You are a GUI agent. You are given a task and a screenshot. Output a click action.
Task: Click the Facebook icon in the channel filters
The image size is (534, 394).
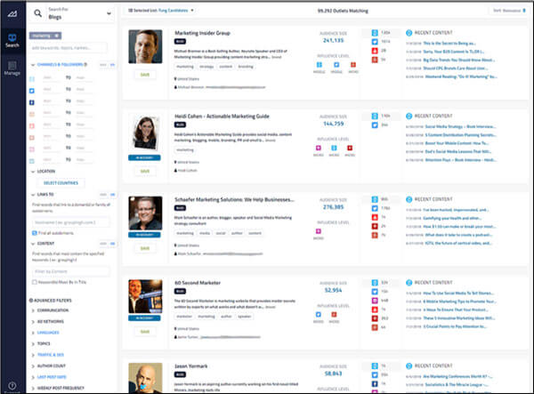(x=32, y=102)
